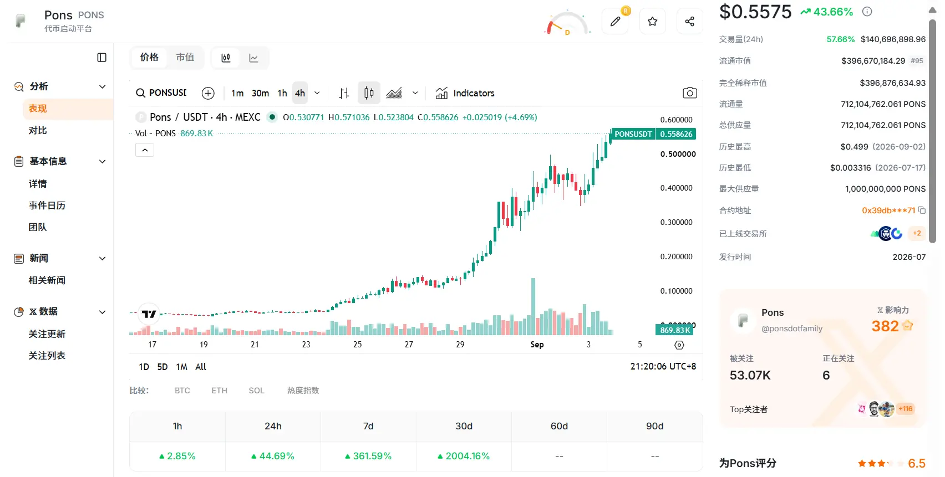Collapse the 分析 section
The height and width of the screenshot is (477, 945).
click(x=102, y=86)
